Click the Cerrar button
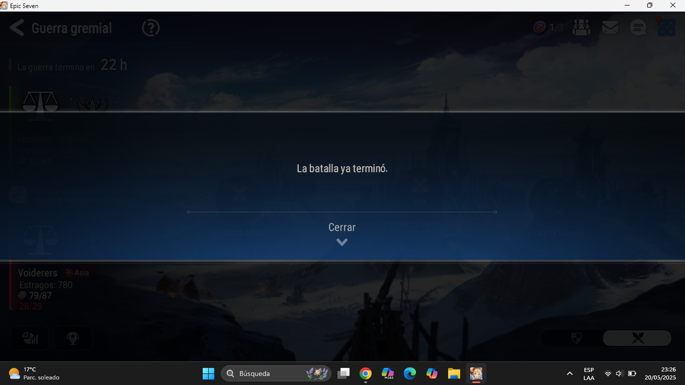Image resolution: width=685 pixels, height=385 pixels. [x=342, y=227]
